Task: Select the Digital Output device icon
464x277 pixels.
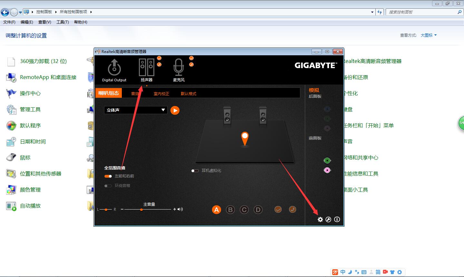Action: (114, 67)
